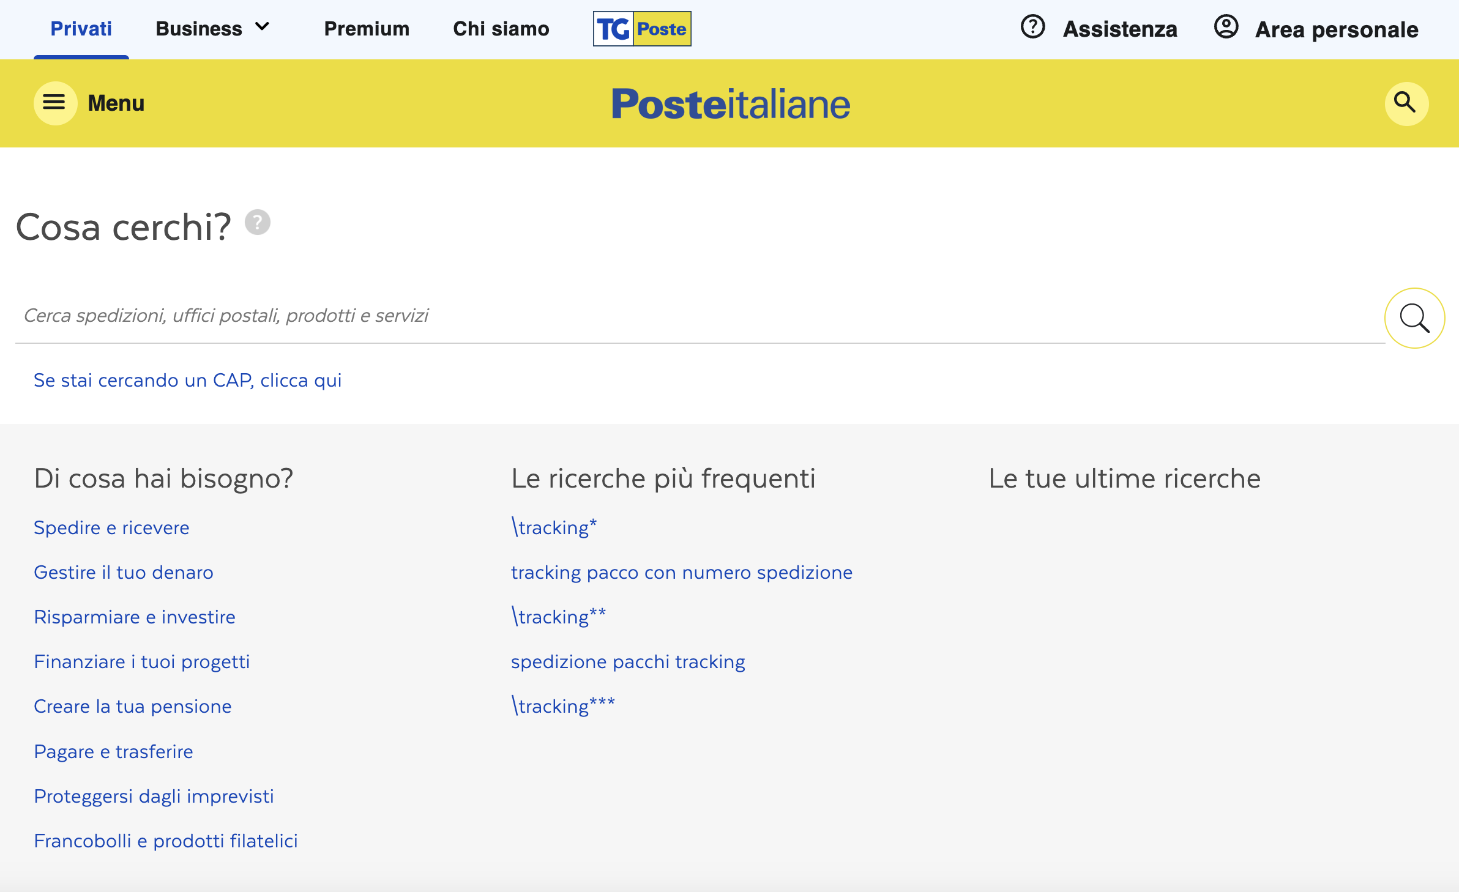1459x892 pixels.
Task: Open the Assistenza text link
Action: click(1120, 29)
